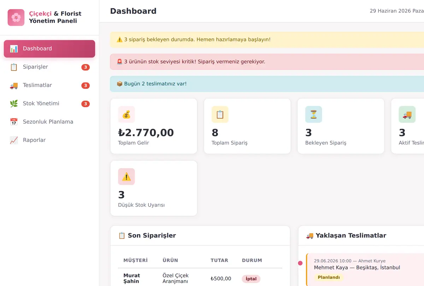Screen dimensions: 424x286
Task: Click the Son Siparişler panel heading
Action: coord(147,236)
